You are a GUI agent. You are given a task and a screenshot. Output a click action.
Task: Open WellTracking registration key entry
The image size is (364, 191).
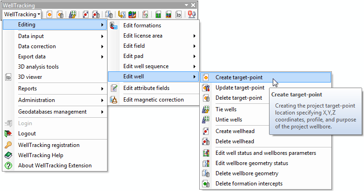pyautogui.click(x=55, y=145)
